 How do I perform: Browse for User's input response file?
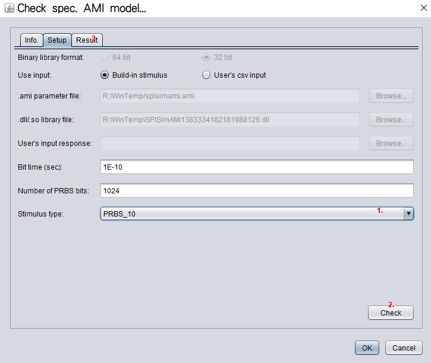point(391,144)
